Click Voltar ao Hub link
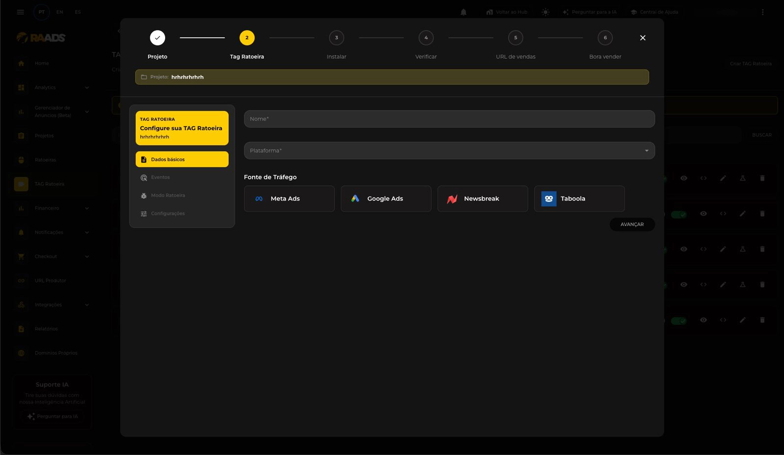Viewport: 784px width, 455px height. pos(507,12)
